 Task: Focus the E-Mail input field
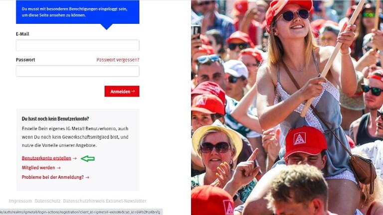pos(78,45)
